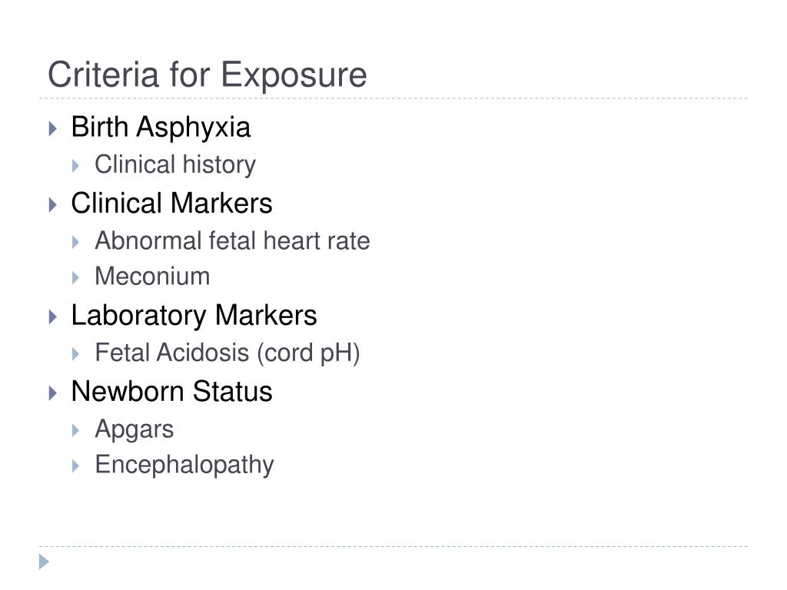787x590 pixels.
Task: Click the small arrow before Fetal Acidosis
Action: click(76, 354)
